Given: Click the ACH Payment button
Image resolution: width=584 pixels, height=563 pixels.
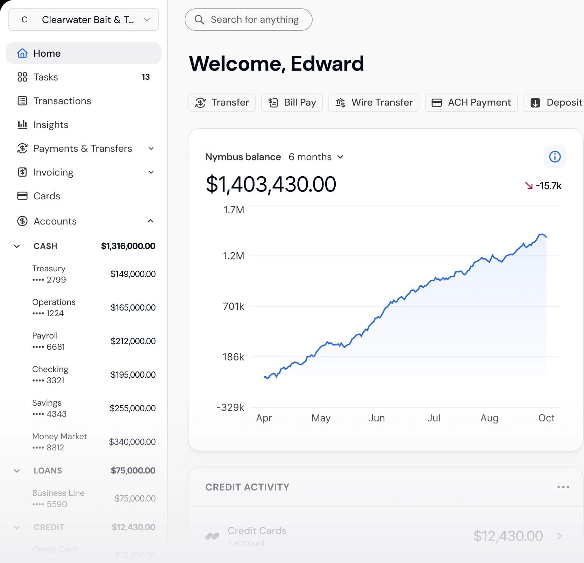Looking at the screenshot, I should tap(471, 102).
